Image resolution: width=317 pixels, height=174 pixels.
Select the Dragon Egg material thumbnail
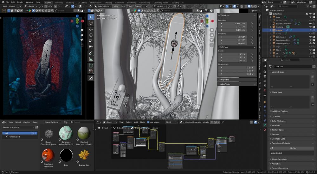[84, 155]
